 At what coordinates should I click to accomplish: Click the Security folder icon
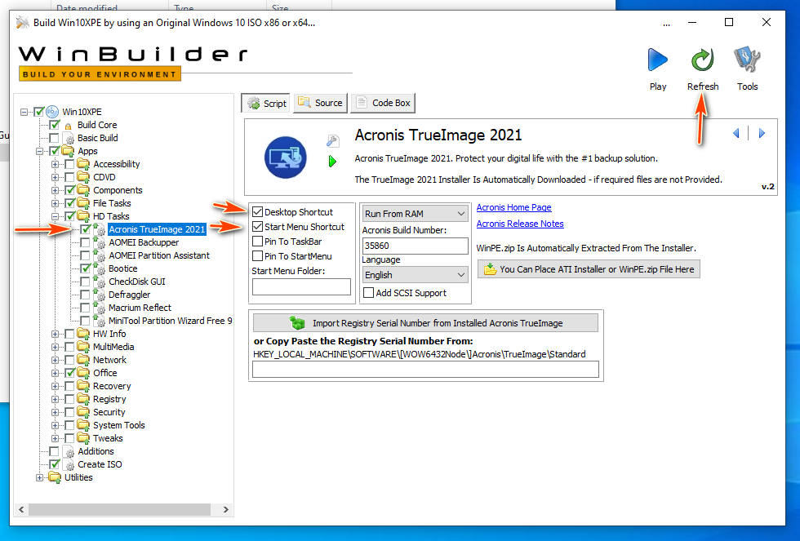click(83, 412)
